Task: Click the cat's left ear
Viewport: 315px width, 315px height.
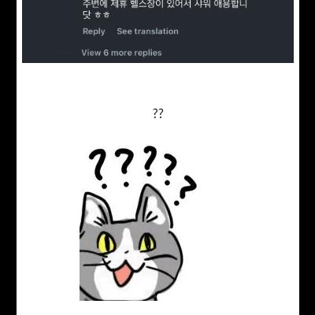Action: click(96, 209)
